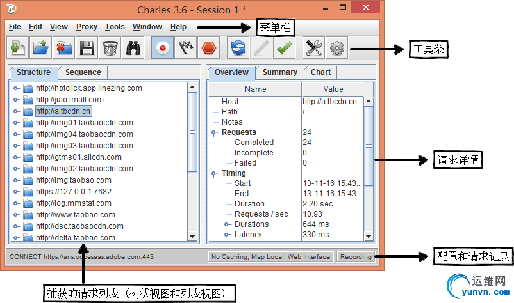Image resolution: width=514 pixels, height=303 pixels.
Task: Toggle breakpoints with the red hexagon icon
Action: click(x=208, y=48)
